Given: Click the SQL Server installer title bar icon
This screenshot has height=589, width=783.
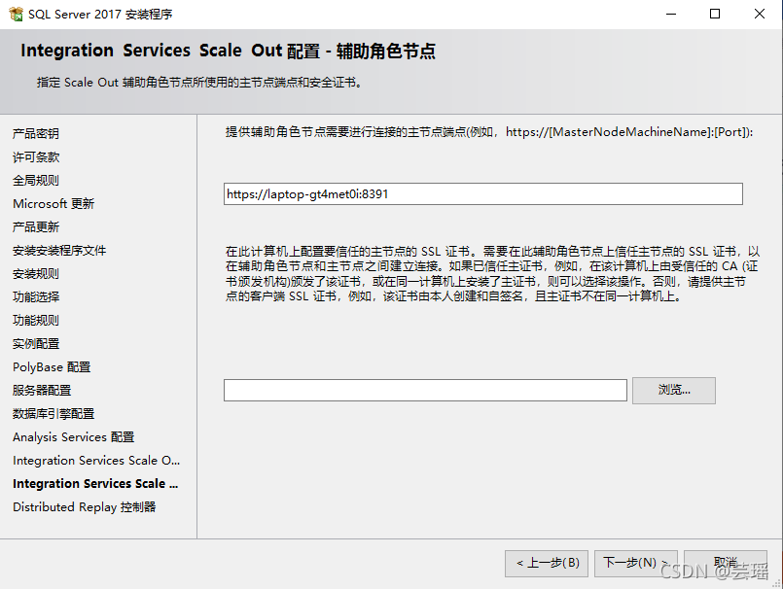Looking at the screenshot, I should (16, 14).
